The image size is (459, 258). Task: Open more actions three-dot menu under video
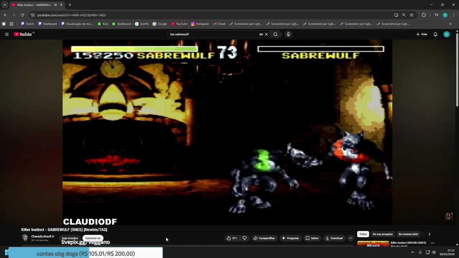tap(350, 238)
